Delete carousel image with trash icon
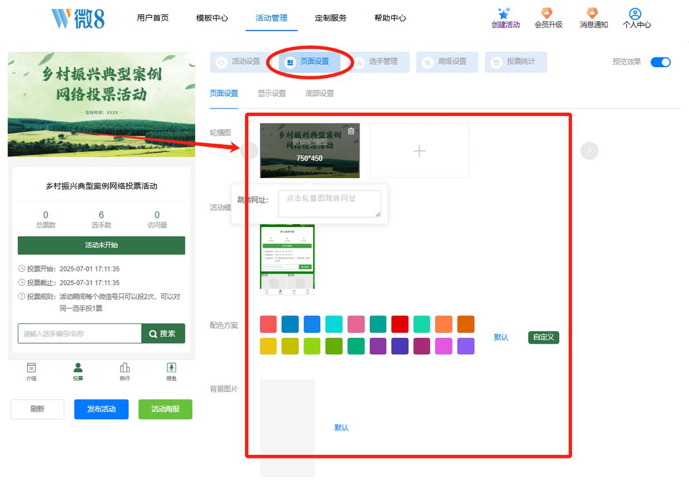689x486 pixels. [x=351, y=131]
